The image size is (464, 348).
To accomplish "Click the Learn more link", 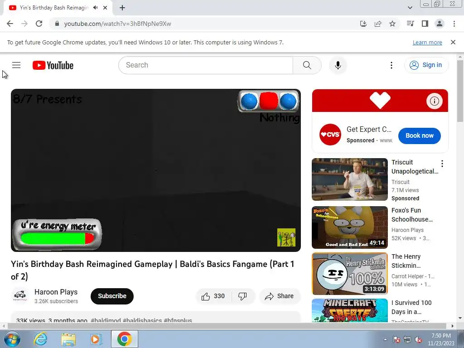I will point(427,42).
